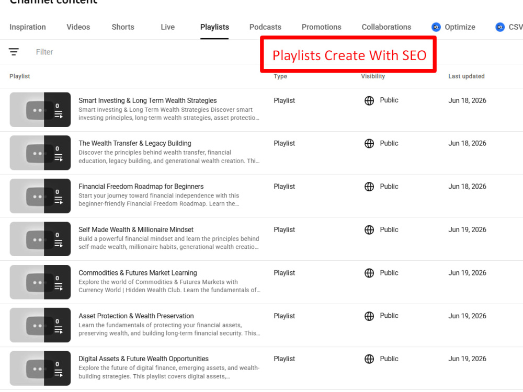The image size is (523, 392).
Task: Open the Optimize tab label
Action: click(x=460, y=27)
